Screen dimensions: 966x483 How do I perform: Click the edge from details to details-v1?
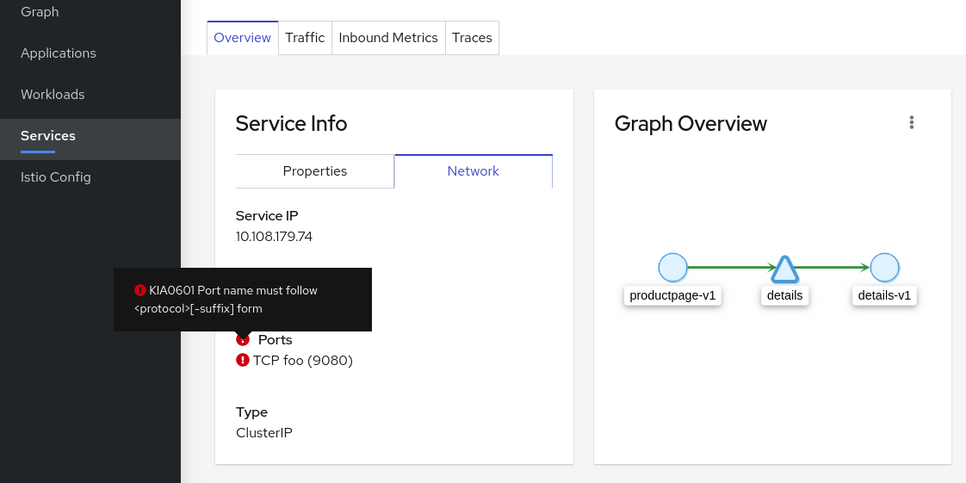832,268
